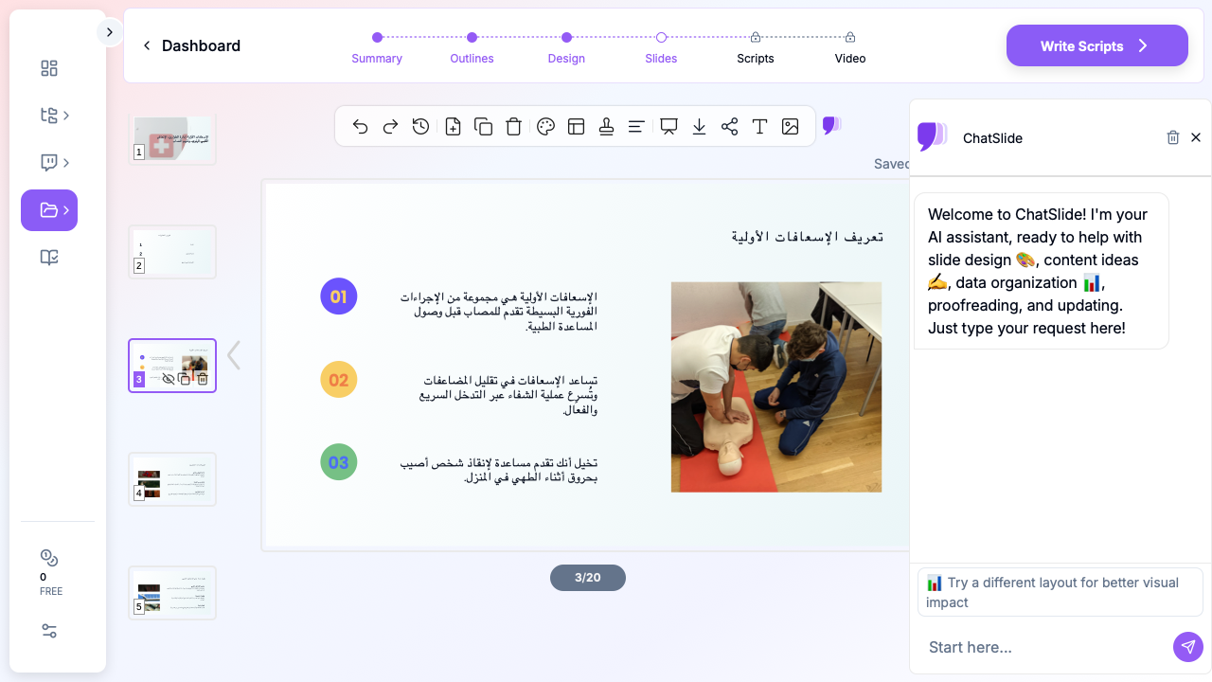Hide slide 3 using the eye icon
Screen dimensions: 1212x682
[169, 379]
